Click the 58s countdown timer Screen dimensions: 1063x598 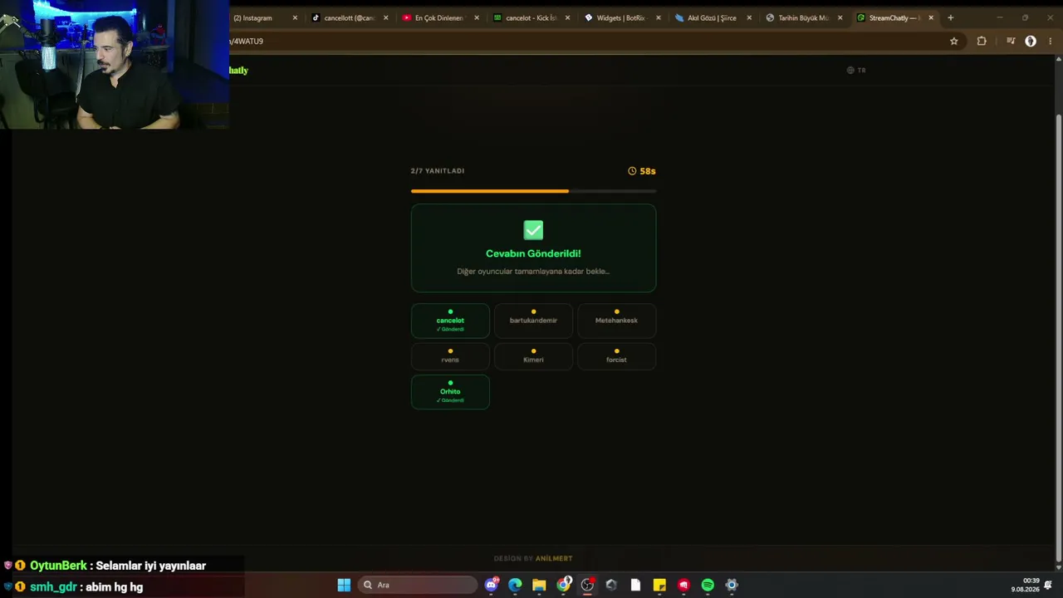(648, 171)
